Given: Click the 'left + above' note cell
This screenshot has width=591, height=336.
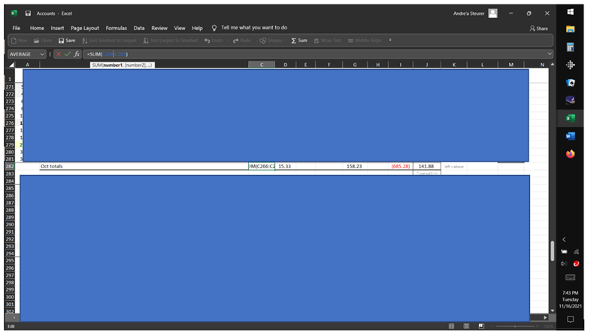Looking at the screenshot, I should click(x=454, y=166).
